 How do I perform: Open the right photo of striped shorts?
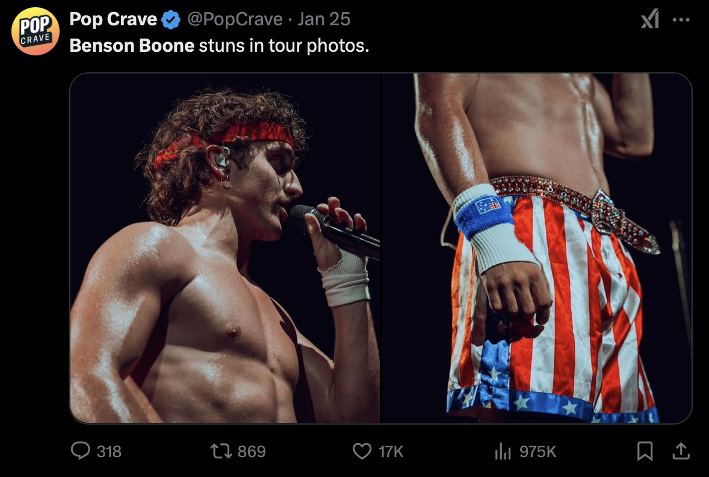(537, 248)
